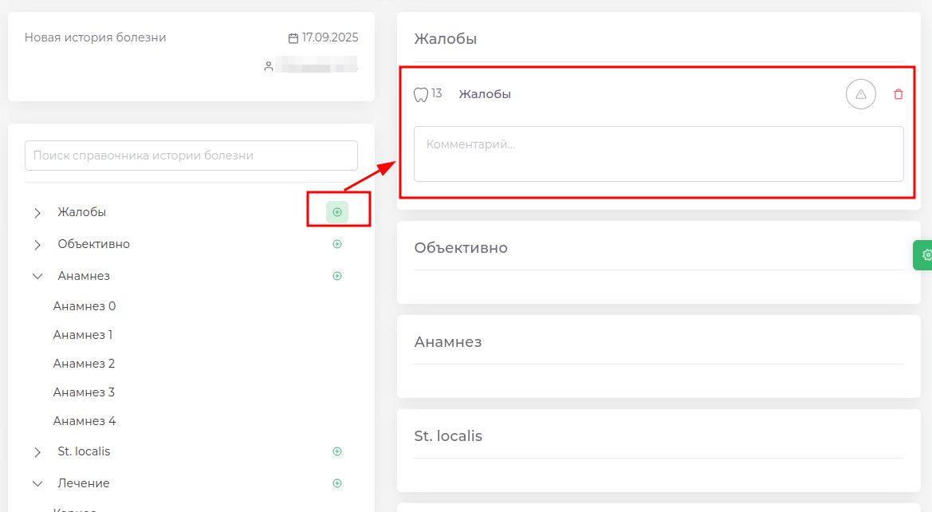The width and height of the screenshot is (932, 512).
Task: Select the Анамнез 4 entry
Action: click(x=85, y=421)
